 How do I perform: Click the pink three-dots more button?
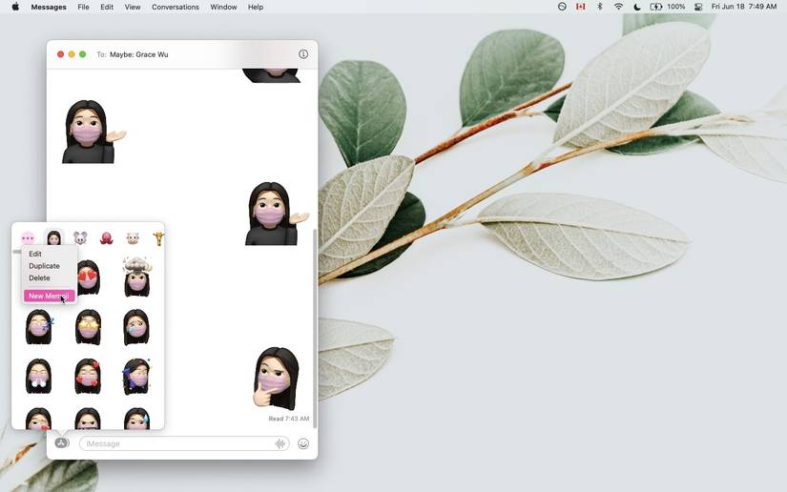coord(28,238)
